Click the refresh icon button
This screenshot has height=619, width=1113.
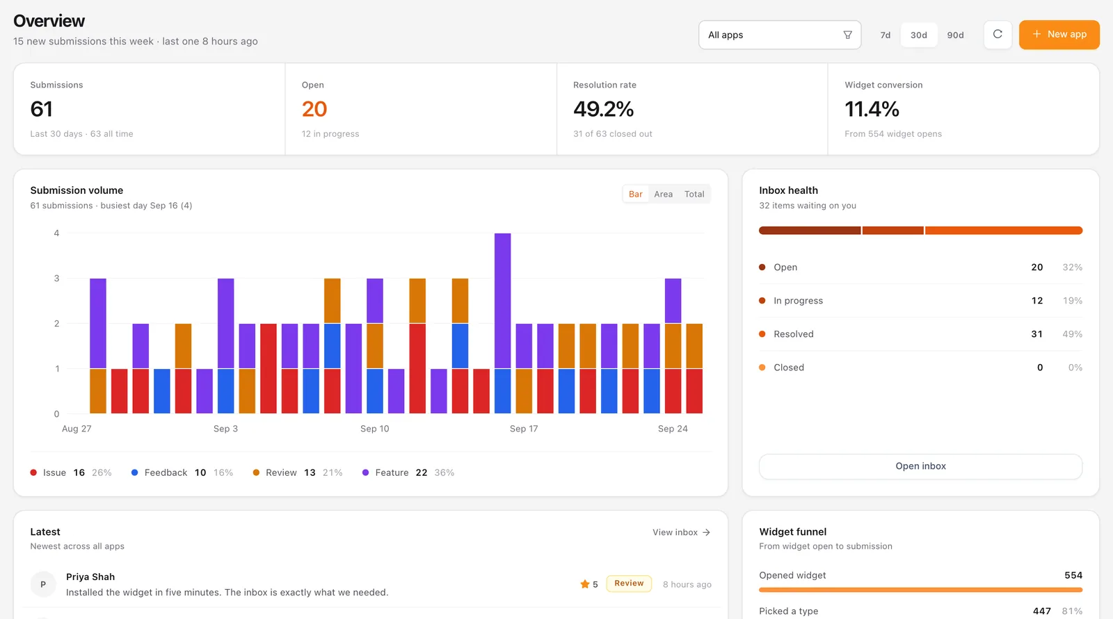pos(998,35)
